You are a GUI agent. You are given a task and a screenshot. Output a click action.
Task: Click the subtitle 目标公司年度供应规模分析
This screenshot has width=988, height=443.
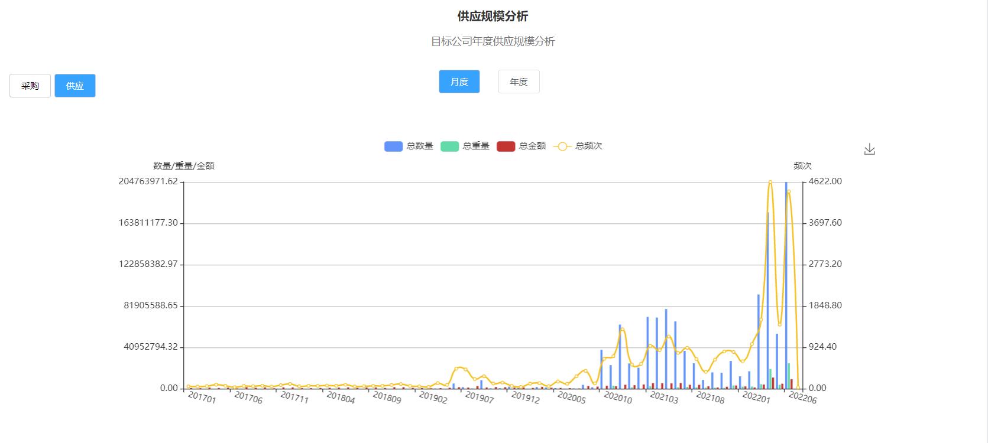pos(493,41)
